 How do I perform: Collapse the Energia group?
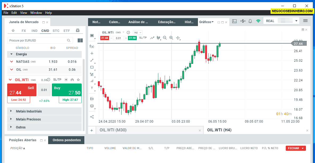click(11, 54)
